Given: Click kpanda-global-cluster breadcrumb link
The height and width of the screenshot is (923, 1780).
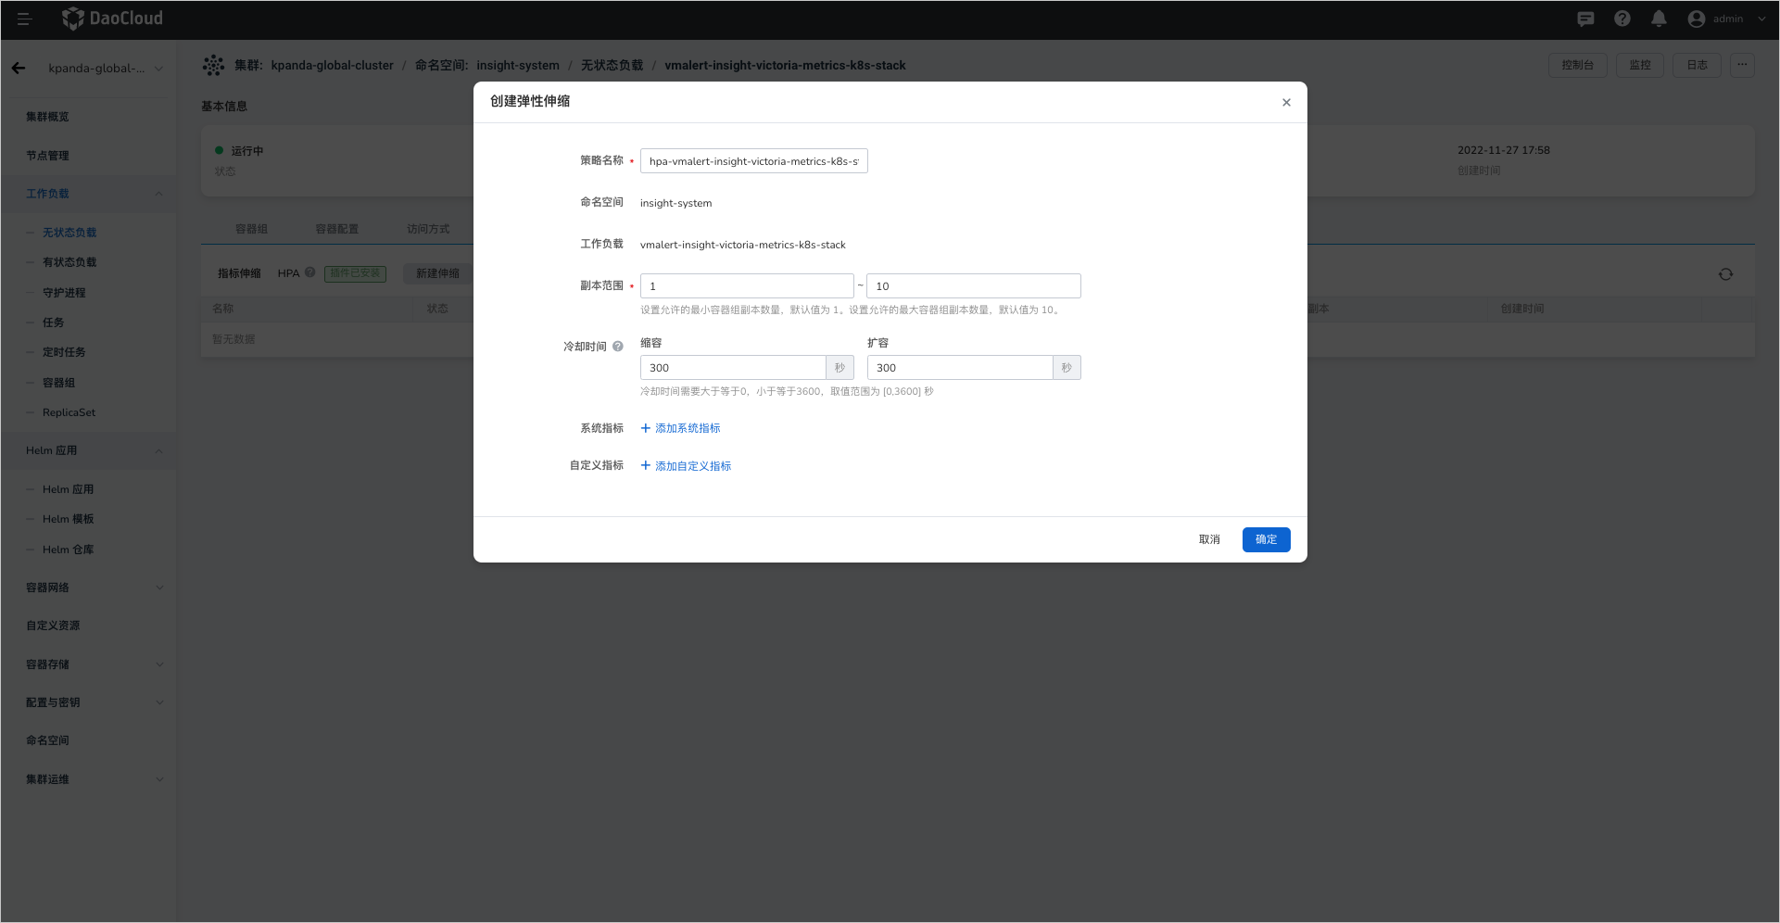Looking at the screenshot, I should click(332, 66).
